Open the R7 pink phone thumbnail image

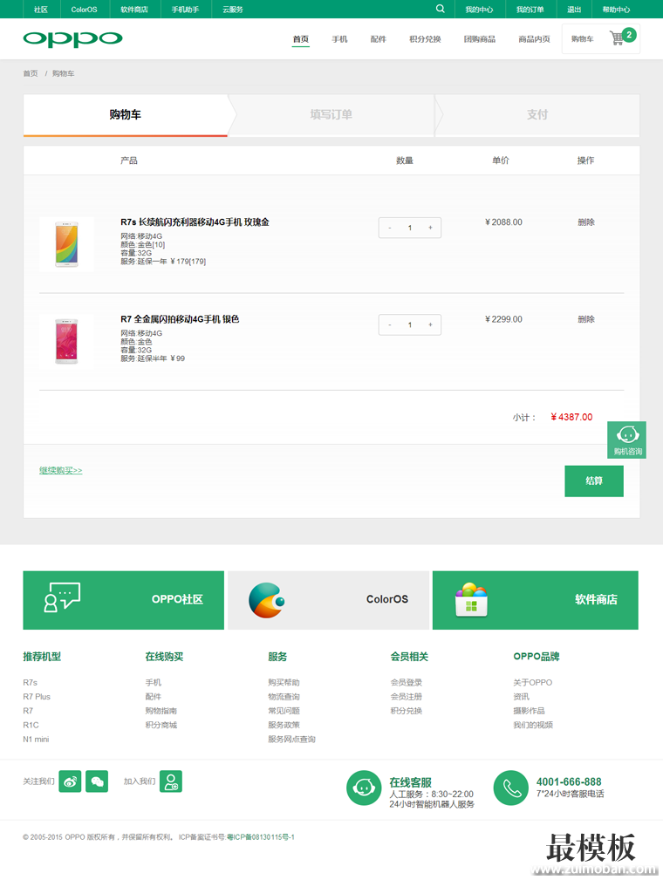[67, 341]
